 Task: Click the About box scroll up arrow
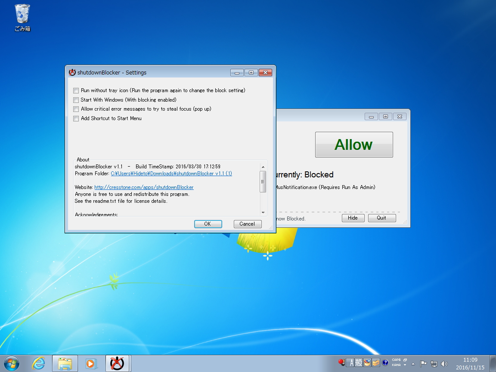coord(263,167)
